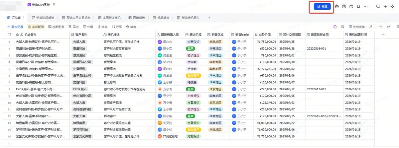The height and width of the screenshot is (148, 399).
Task: Open the 业务价值 column header
Action: click(265, 35)
